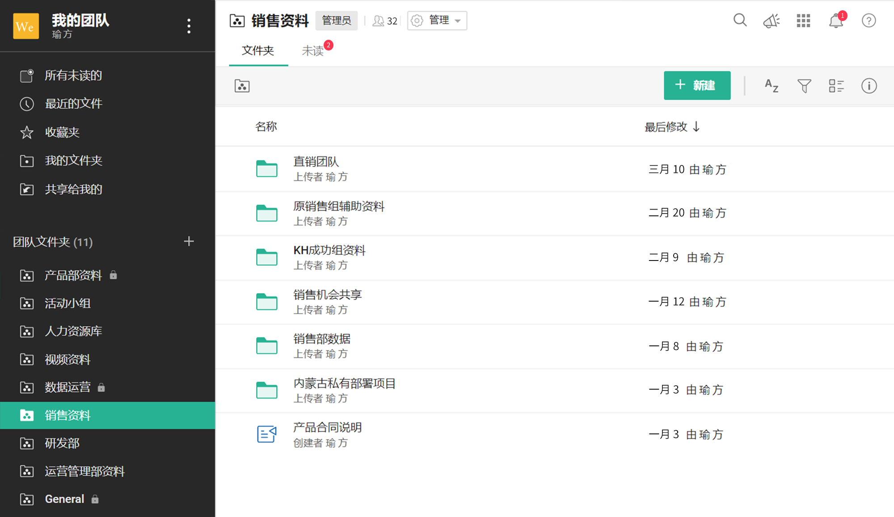The image size is (894, 517).
Task: Open the A-Z sort options
Action: [x=772, y=85]
